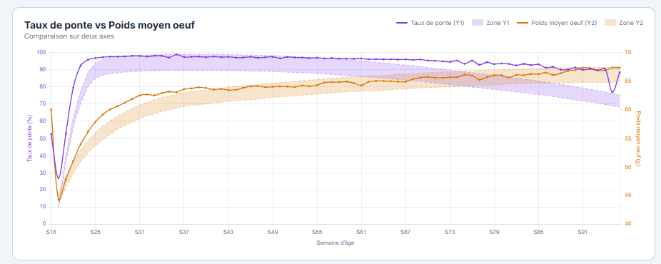Click the right axis value 70
Viewport: 661px width, 264px height.
tap(629, 53)
